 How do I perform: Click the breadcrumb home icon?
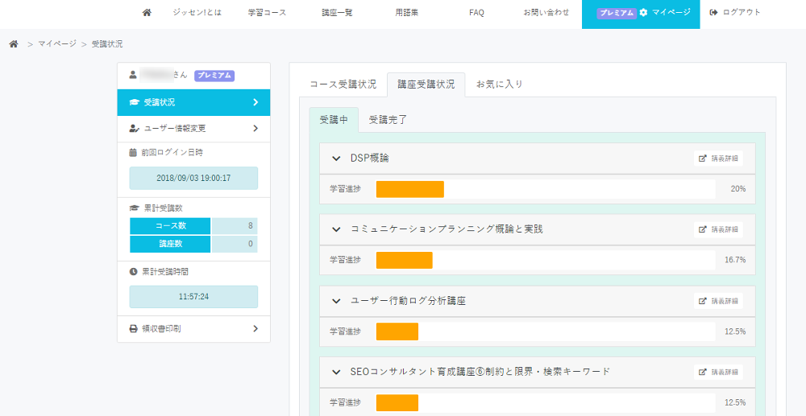[x=14, y=43]
